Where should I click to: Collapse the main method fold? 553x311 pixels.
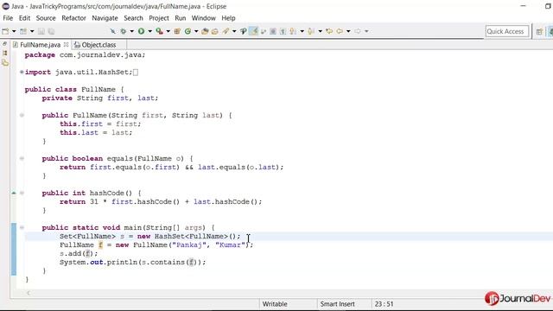pyautogui.click(x=22, y=227)
